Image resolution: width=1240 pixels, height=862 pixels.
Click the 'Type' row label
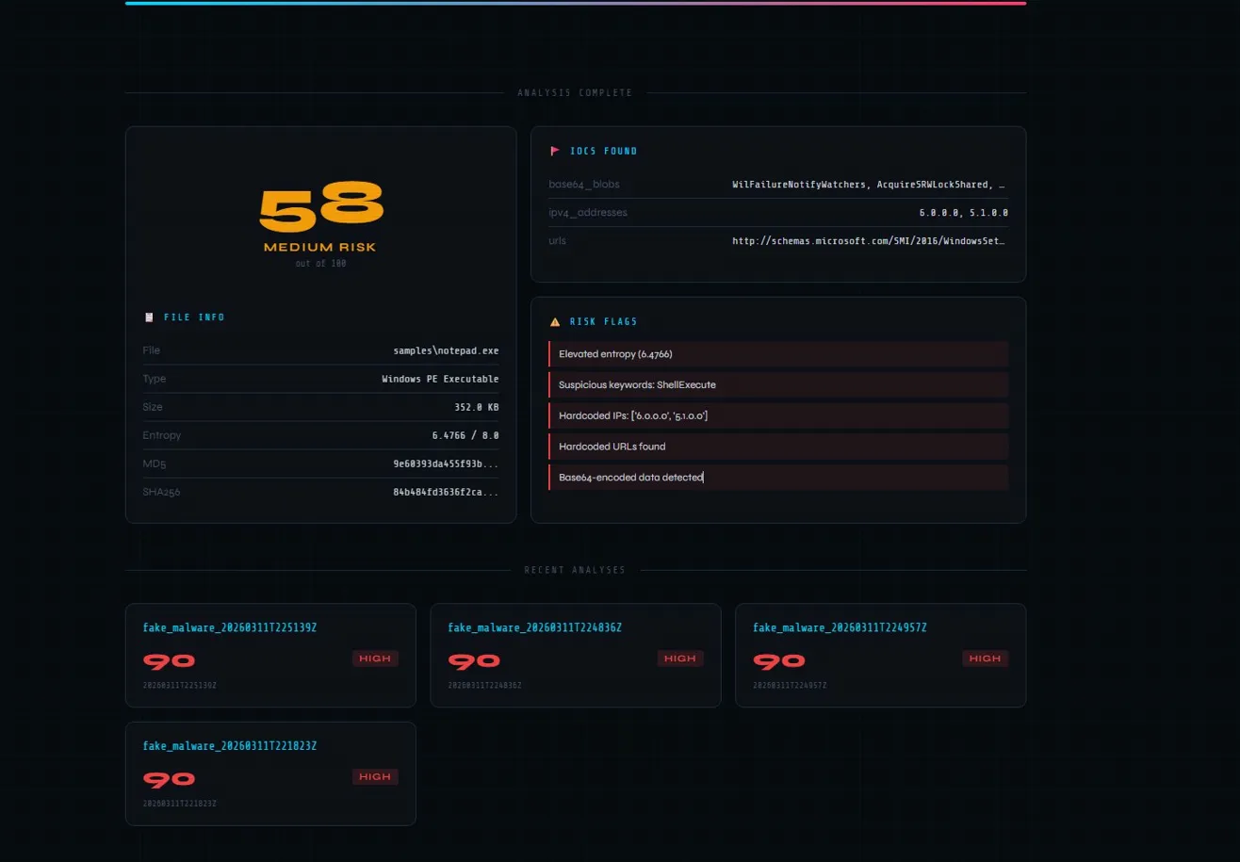[155, 379]
